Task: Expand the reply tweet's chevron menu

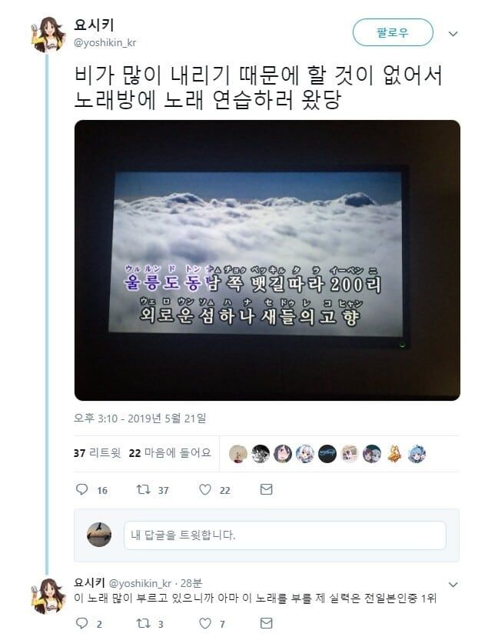Action: click(453, 585)
